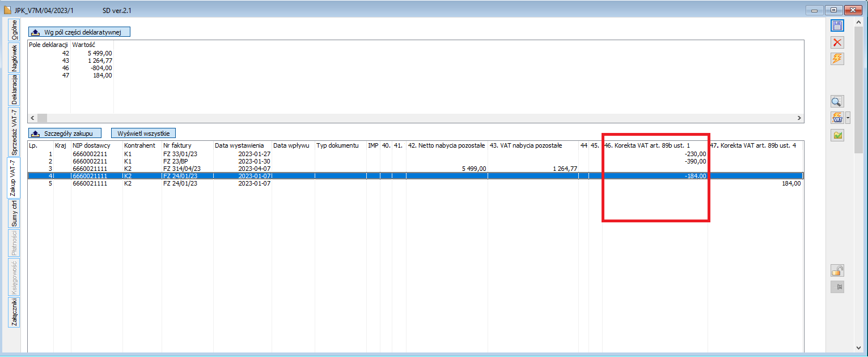The height and width of the screenshot is (357, 868).
Task: Click NIP 6660002211 in row 1
Action: point(90,154)
